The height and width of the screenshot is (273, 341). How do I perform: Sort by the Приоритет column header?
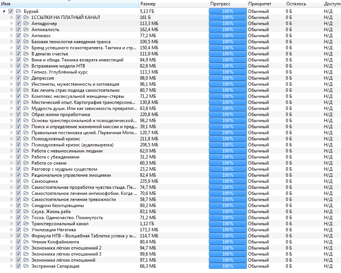click(260, 4)
